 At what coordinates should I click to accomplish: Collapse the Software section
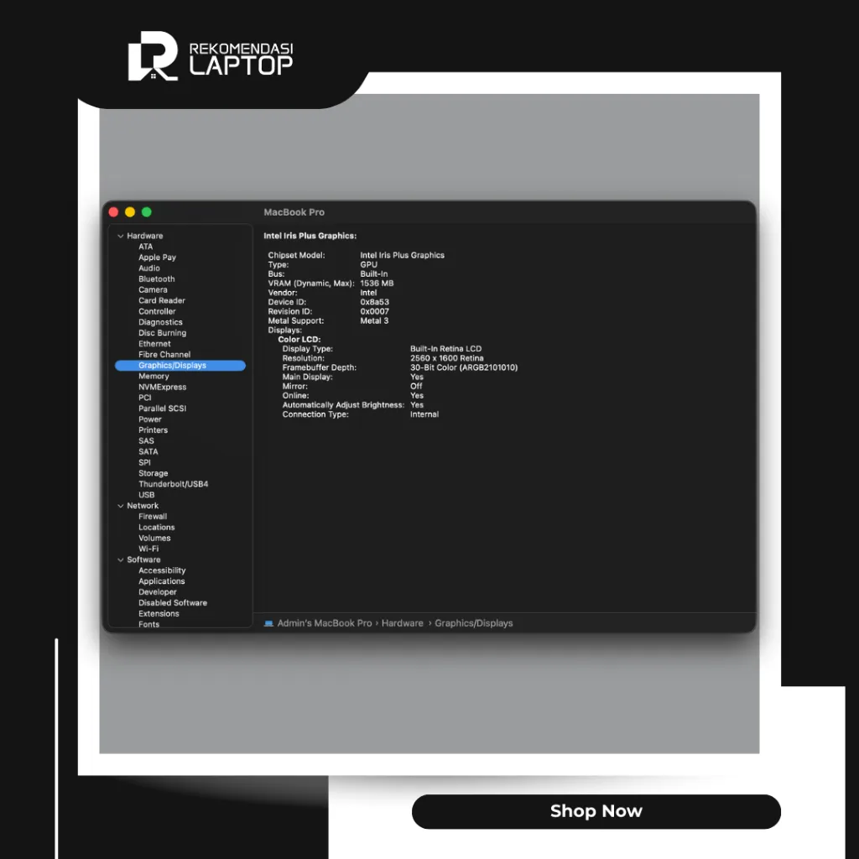(x=121, y=560)
